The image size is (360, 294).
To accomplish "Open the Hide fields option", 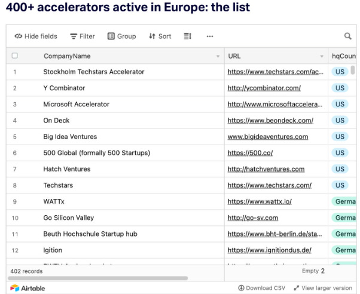I will [x=36, y=36].
